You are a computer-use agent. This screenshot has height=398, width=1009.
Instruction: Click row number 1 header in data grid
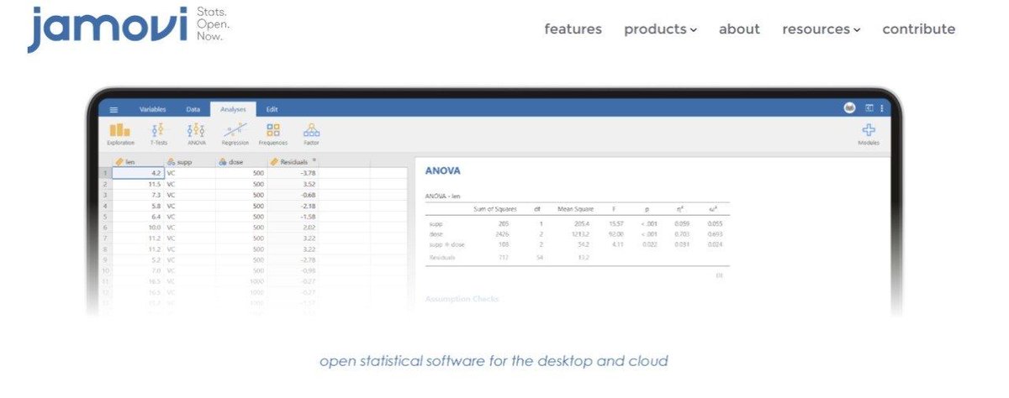coord(105,172)
